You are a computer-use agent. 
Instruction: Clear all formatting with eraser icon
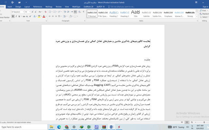coord(45,12)
